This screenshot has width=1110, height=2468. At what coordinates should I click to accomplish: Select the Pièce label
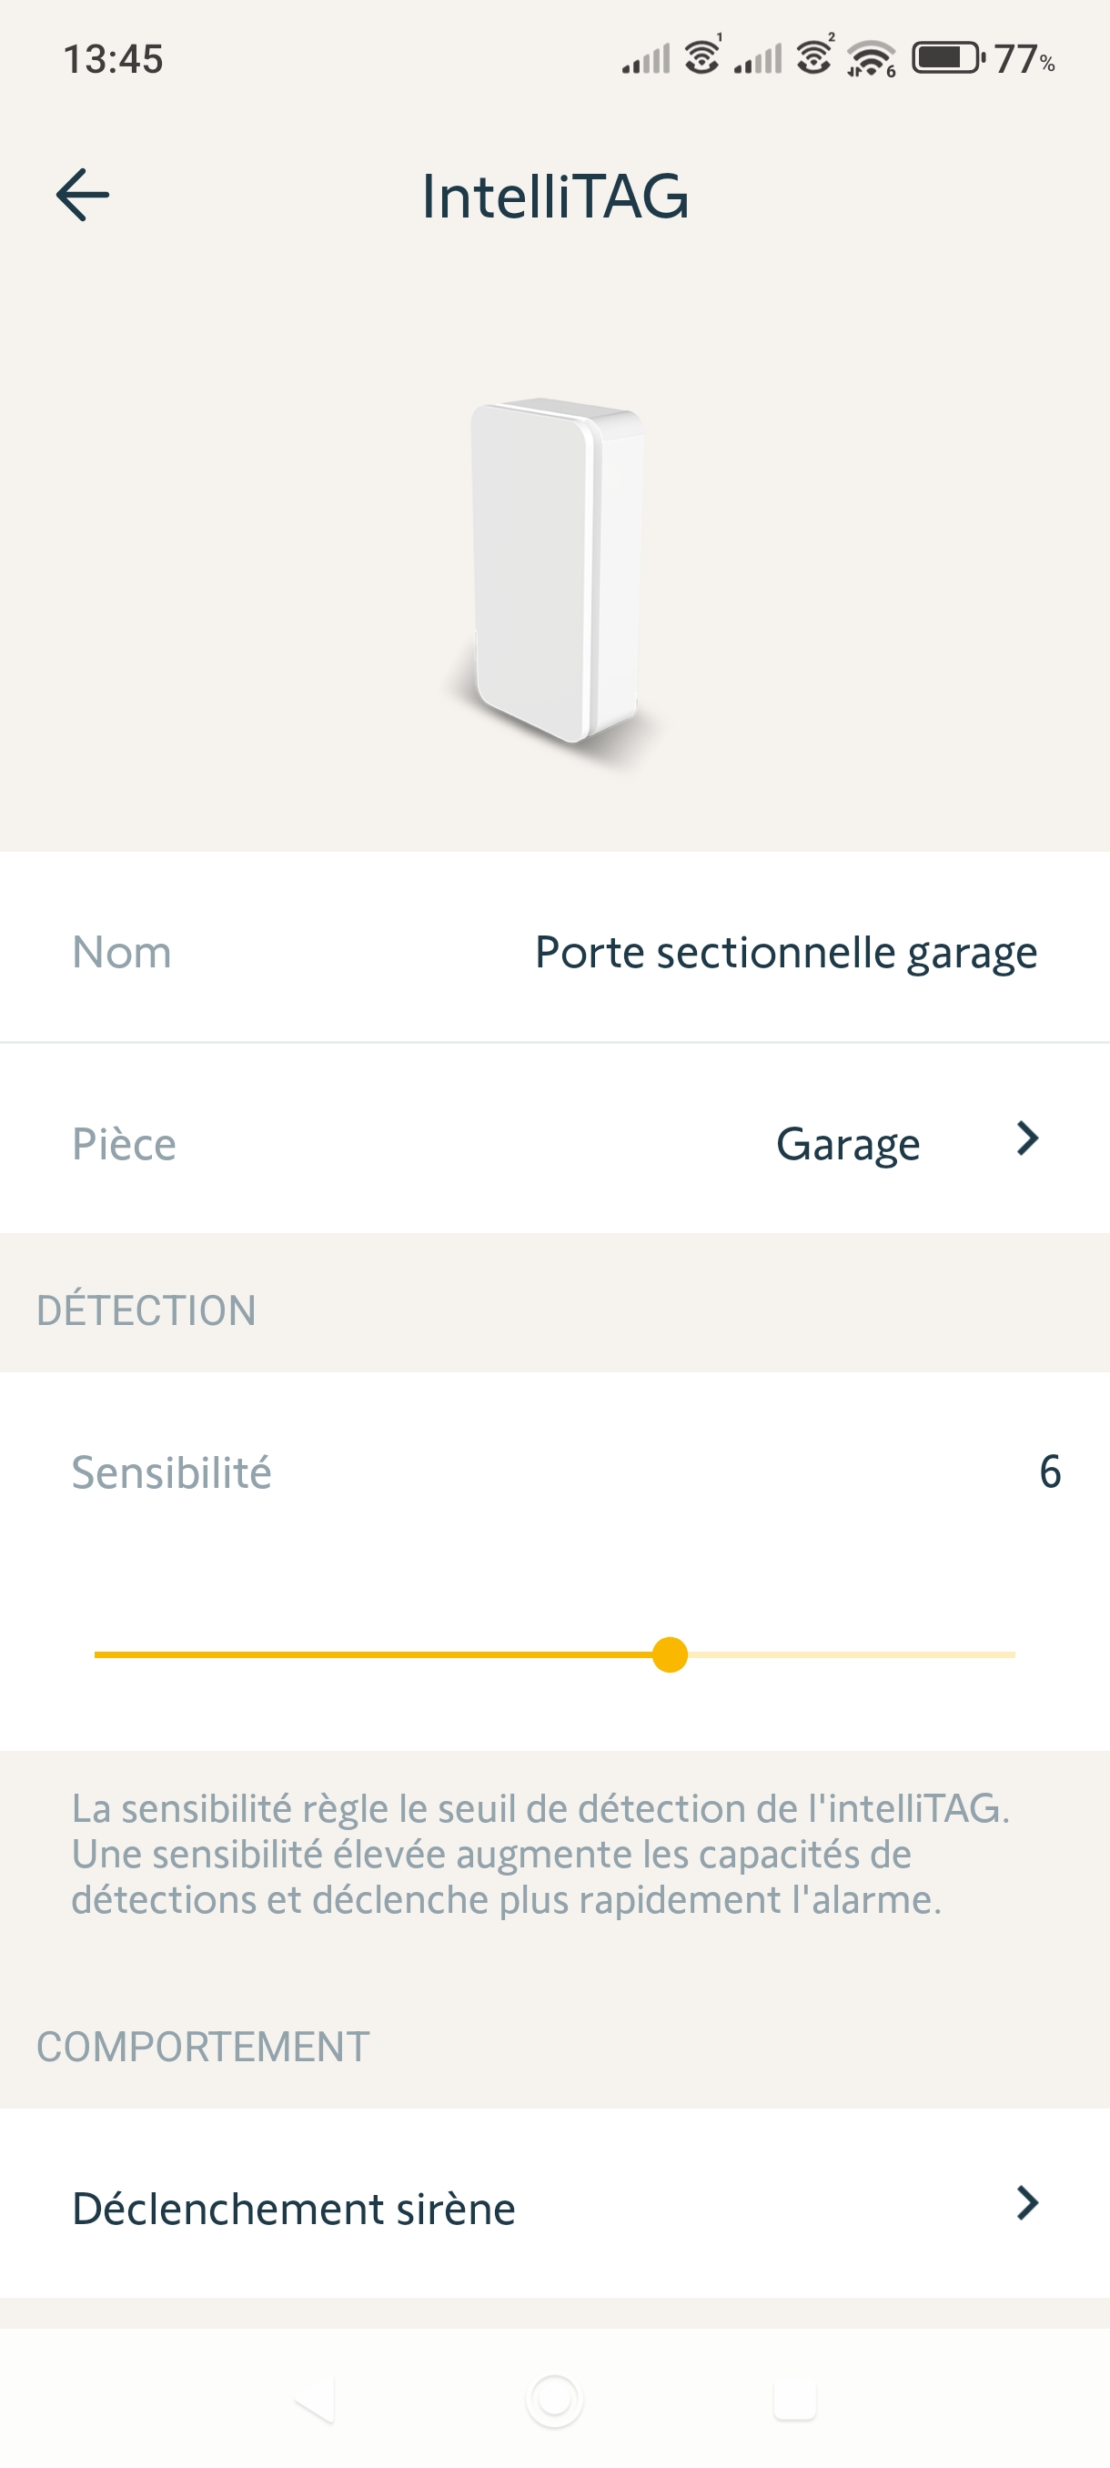click(125, 1144)
